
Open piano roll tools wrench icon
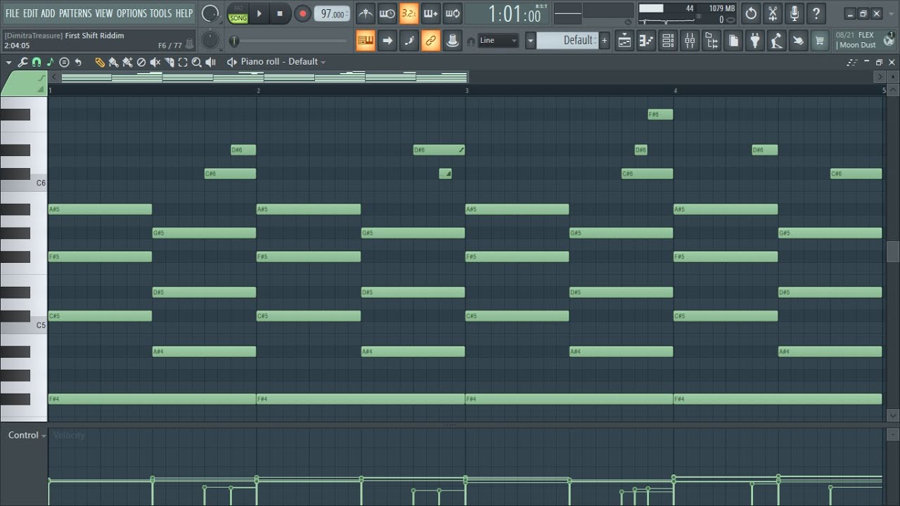coord(22,62)
